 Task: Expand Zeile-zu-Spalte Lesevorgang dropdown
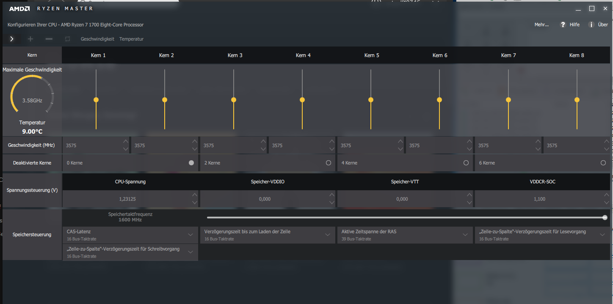point(602,234)
